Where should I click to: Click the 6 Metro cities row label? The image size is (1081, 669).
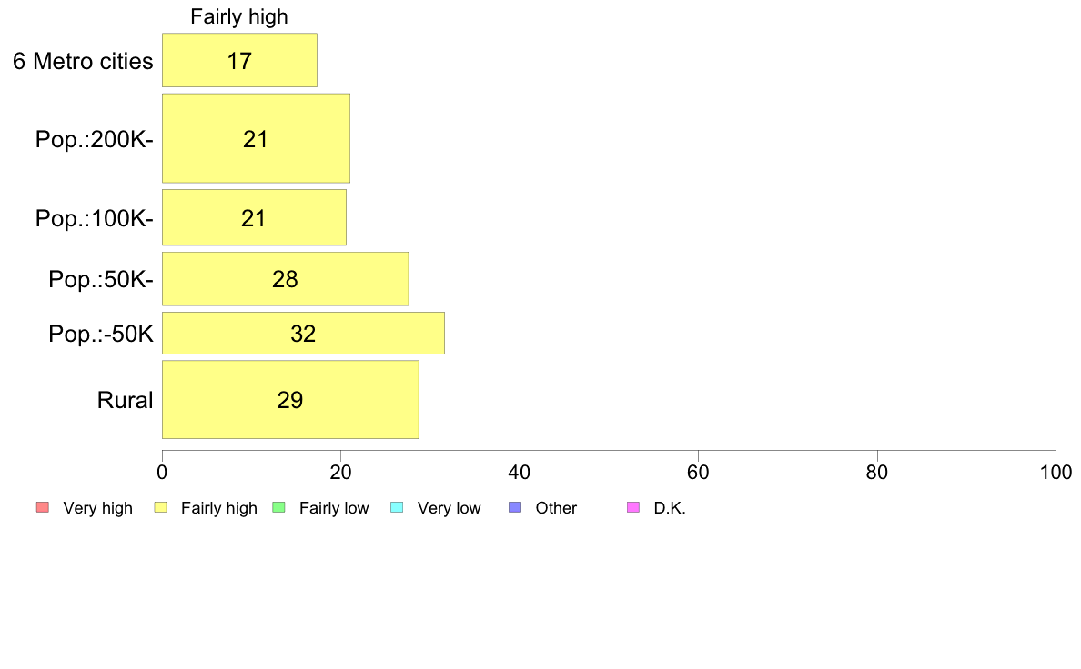point(83,61)
